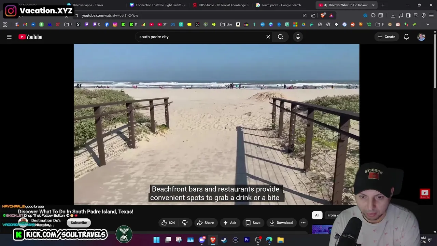Open the YouTube hamburger guide menu

click(9, 37)
